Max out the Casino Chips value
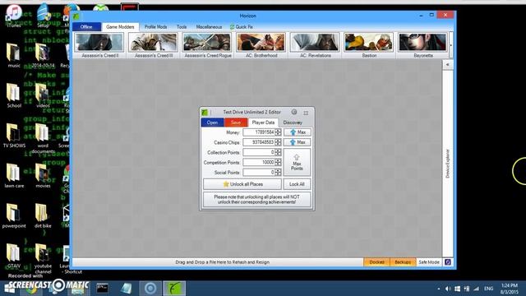This screenshot has width=526, height=296. coord(298,142)
